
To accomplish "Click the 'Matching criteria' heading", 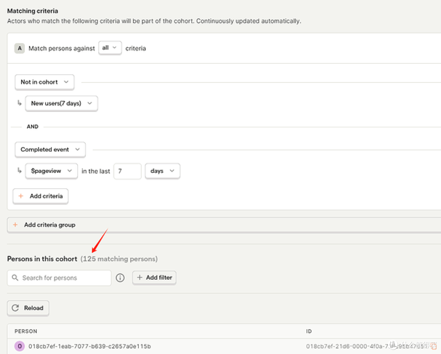I will click(33, 11).
